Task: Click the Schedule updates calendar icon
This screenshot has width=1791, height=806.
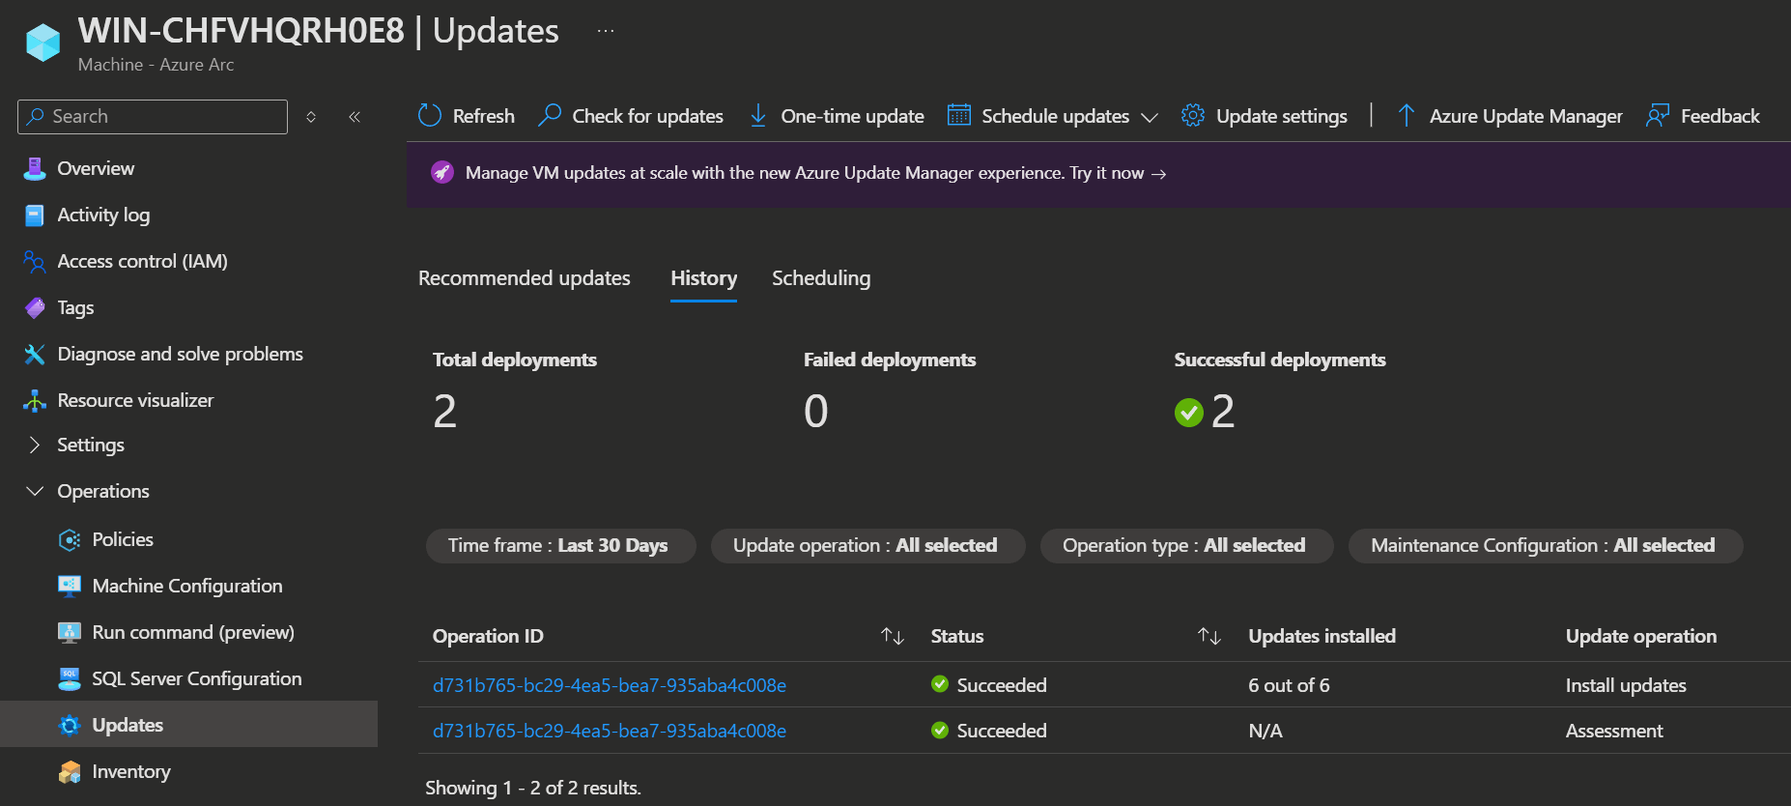Action: click(x=959, y=116)
